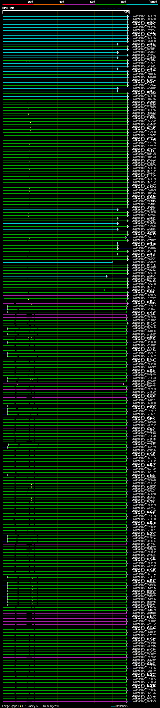Select hit label UniRef100_B3IUP0
Viewport: 160px width, 708px height.
point(143,74)
